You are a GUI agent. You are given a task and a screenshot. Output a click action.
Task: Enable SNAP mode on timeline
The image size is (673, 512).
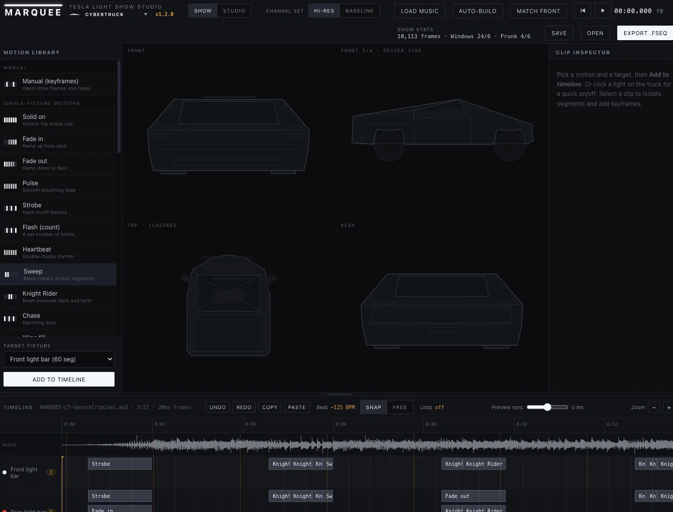pyautogui.click(x=374, y=407)
